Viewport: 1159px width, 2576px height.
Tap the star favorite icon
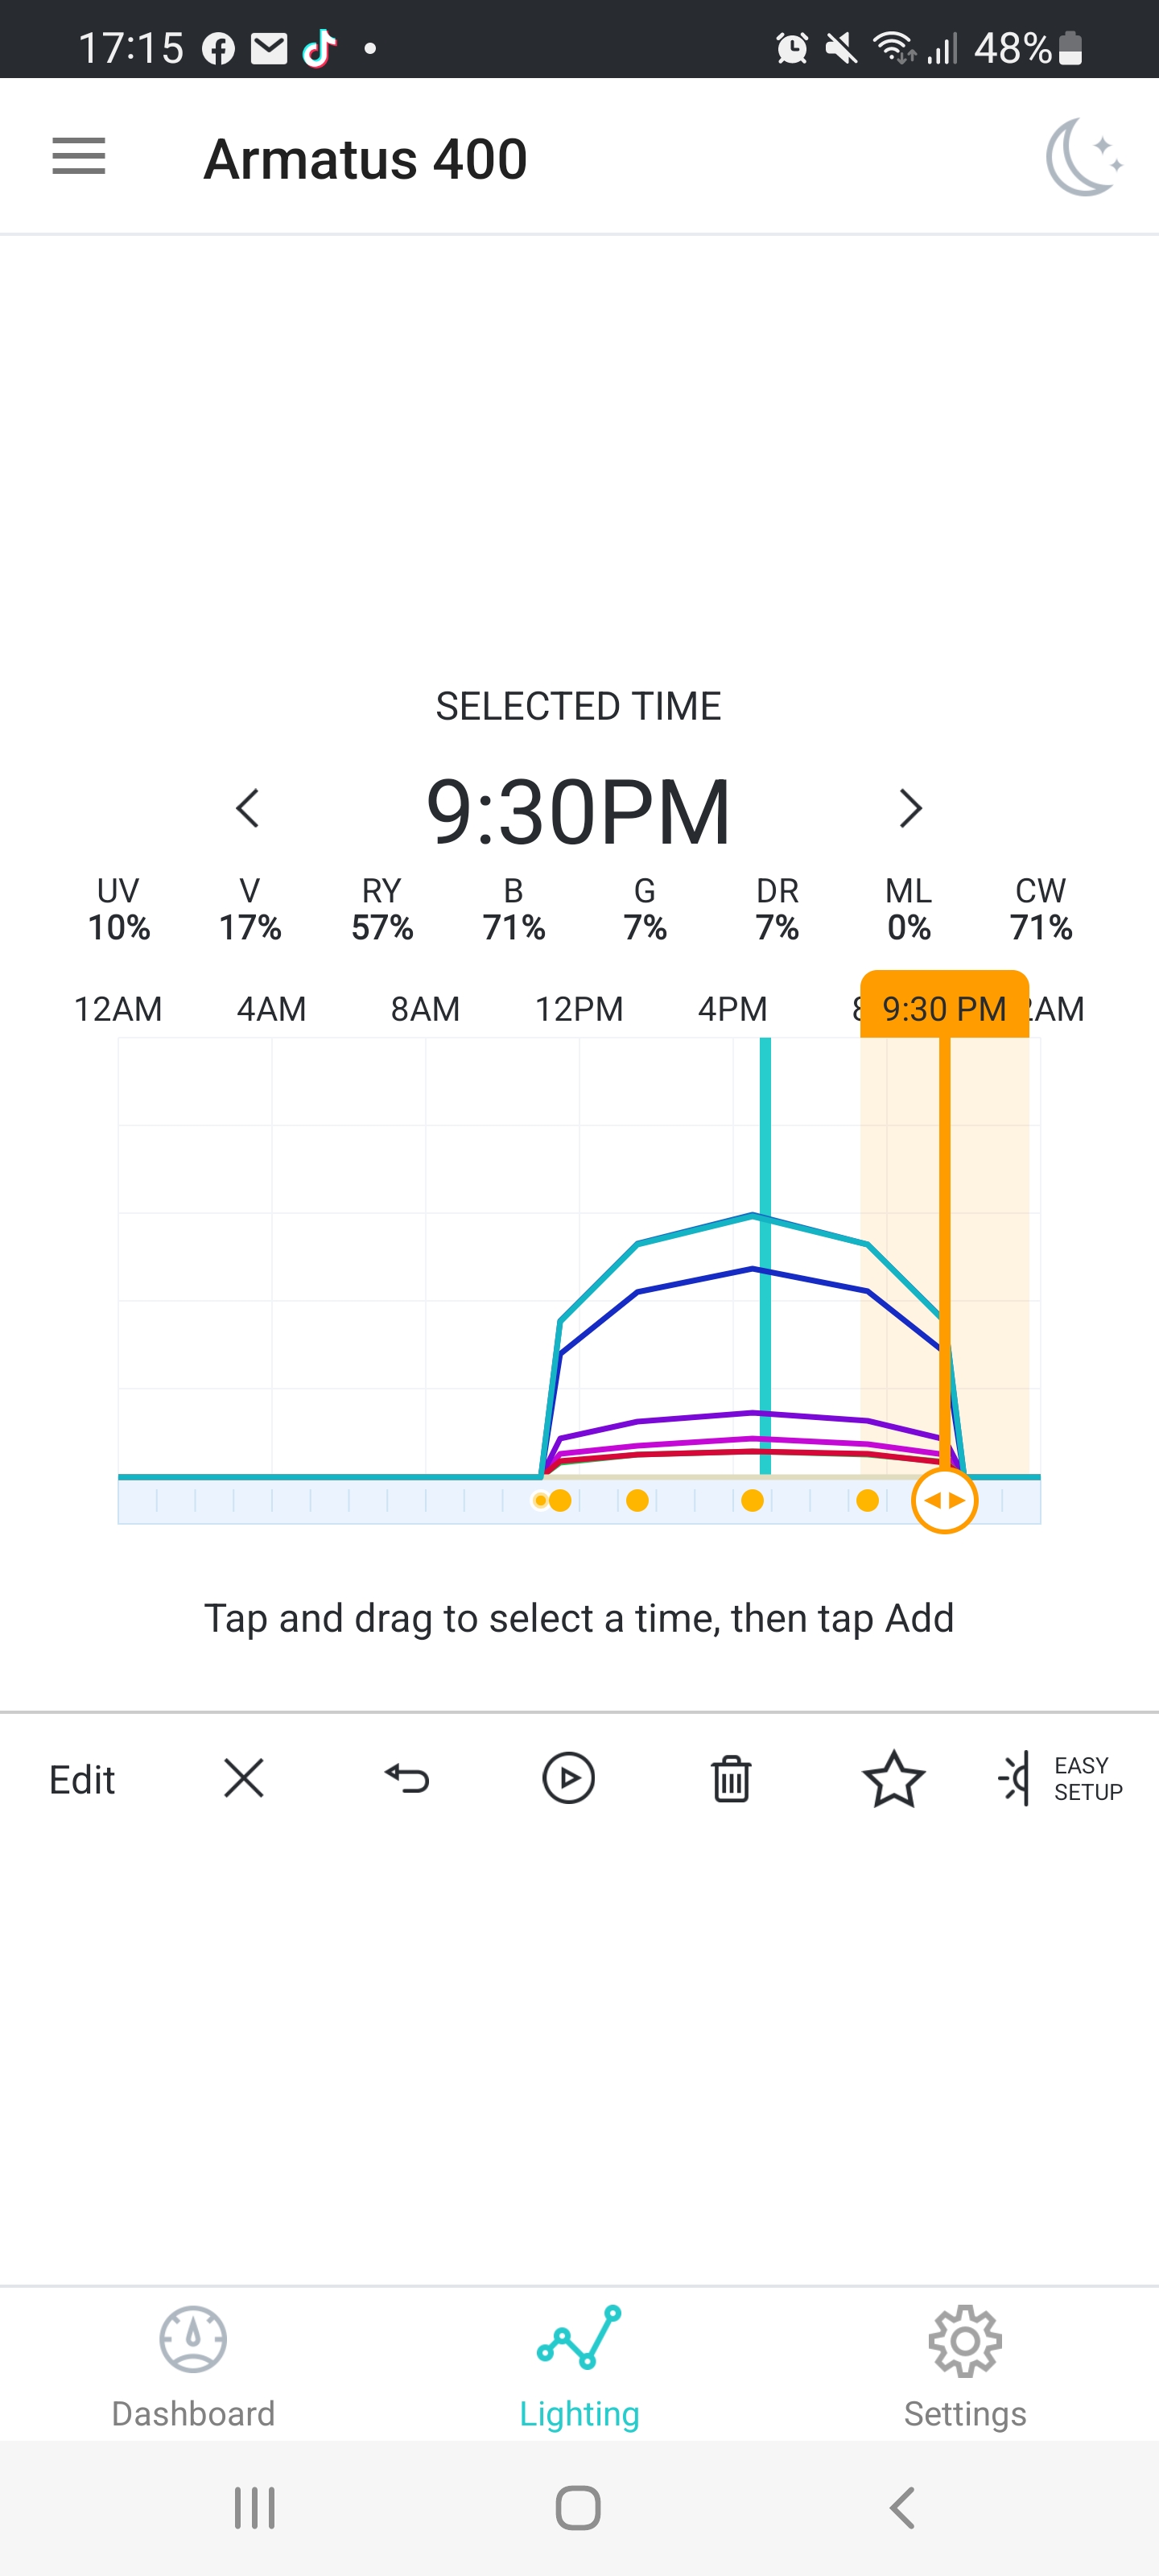[x=893, y=1778]
